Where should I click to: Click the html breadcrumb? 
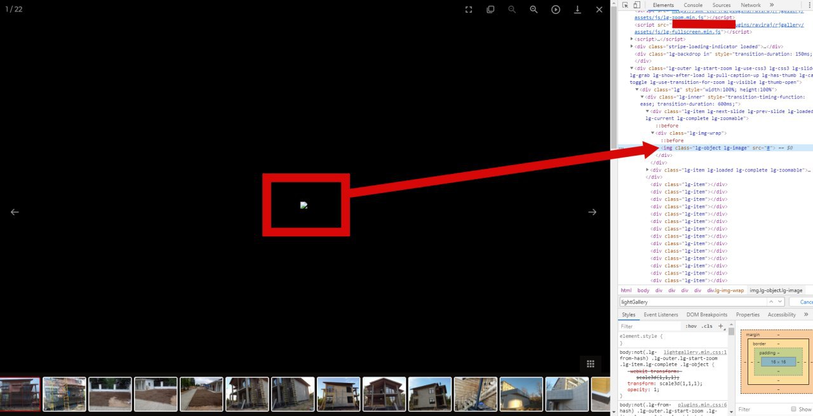click(x=626, y=290)
